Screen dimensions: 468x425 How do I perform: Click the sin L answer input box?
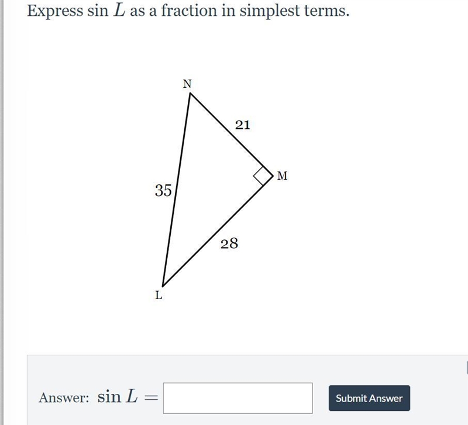click(238, 398)
